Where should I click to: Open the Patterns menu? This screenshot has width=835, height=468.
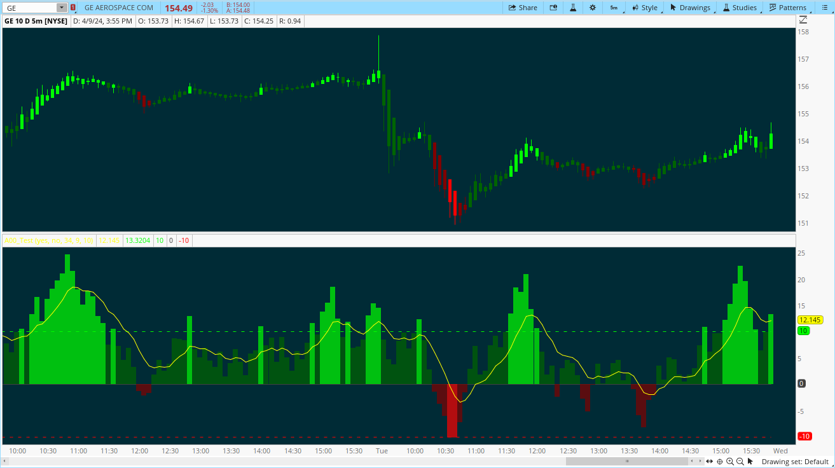[787, 8]
